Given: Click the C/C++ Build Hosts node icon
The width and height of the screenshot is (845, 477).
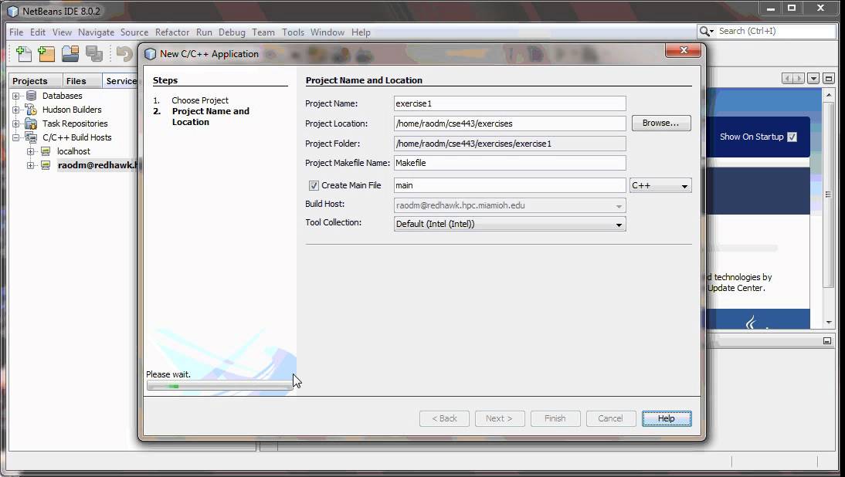Looking at the screenshot, I should (31, 137).
